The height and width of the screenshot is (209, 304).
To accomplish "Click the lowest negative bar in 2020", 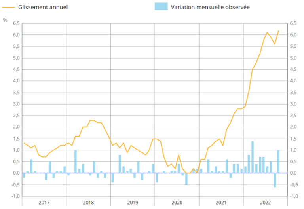I will 186,179.
